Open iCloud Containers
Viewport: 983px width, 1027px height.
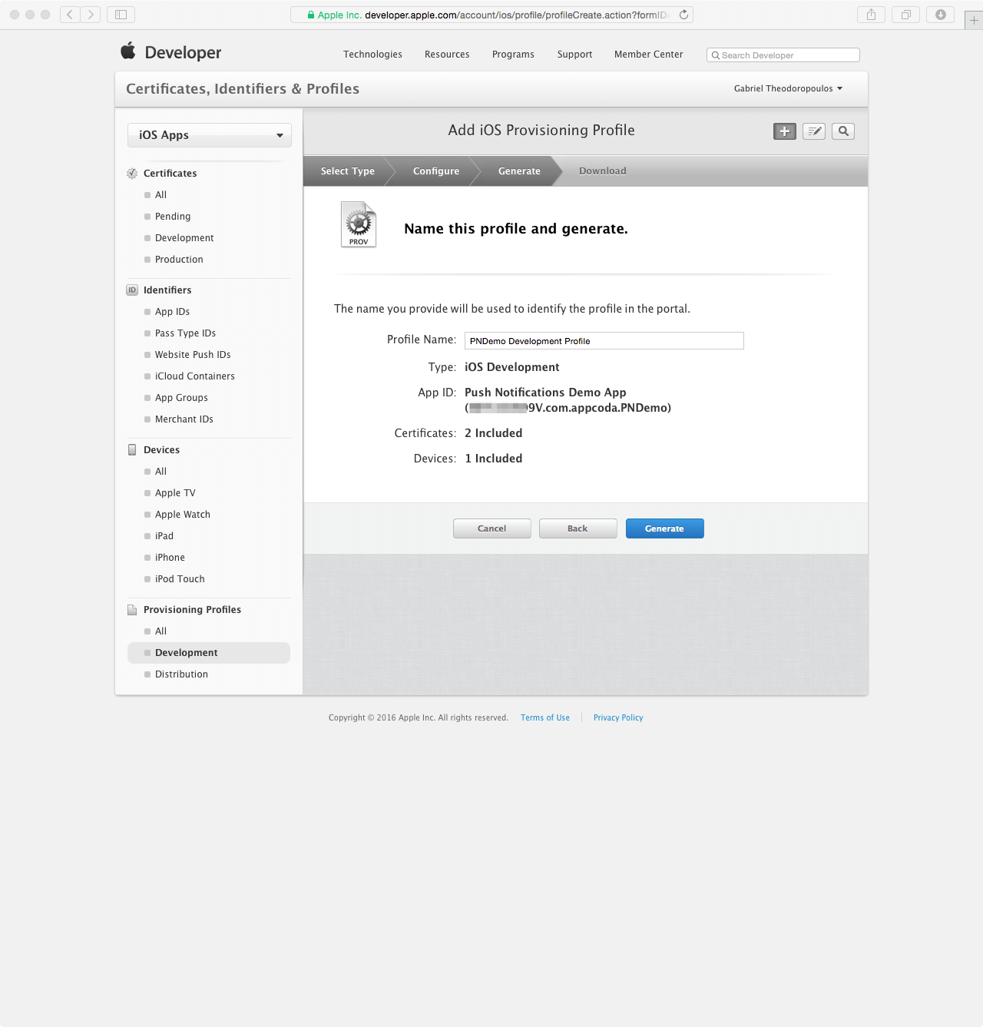coord(195,376)
